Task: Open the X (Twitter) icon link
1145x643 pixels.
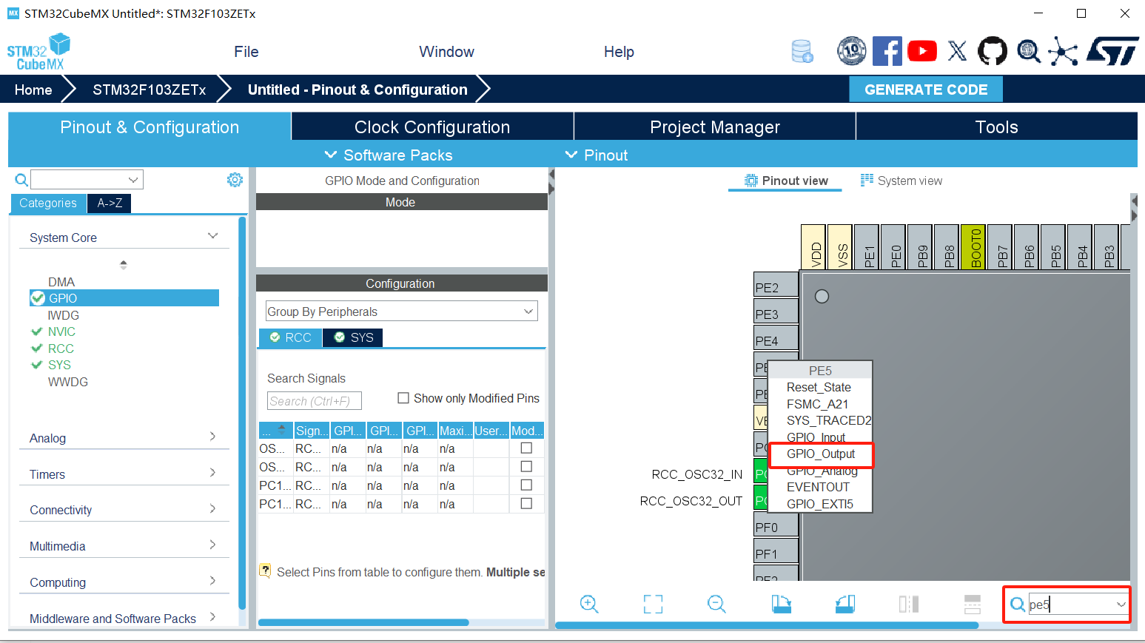Action: click(957, 51)
